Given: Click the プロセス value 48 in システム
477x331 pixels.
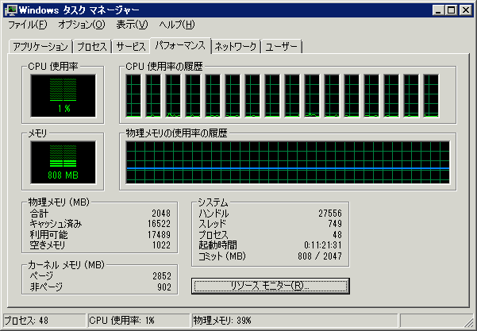Looking at the screenshot, I should coord(337,235).
